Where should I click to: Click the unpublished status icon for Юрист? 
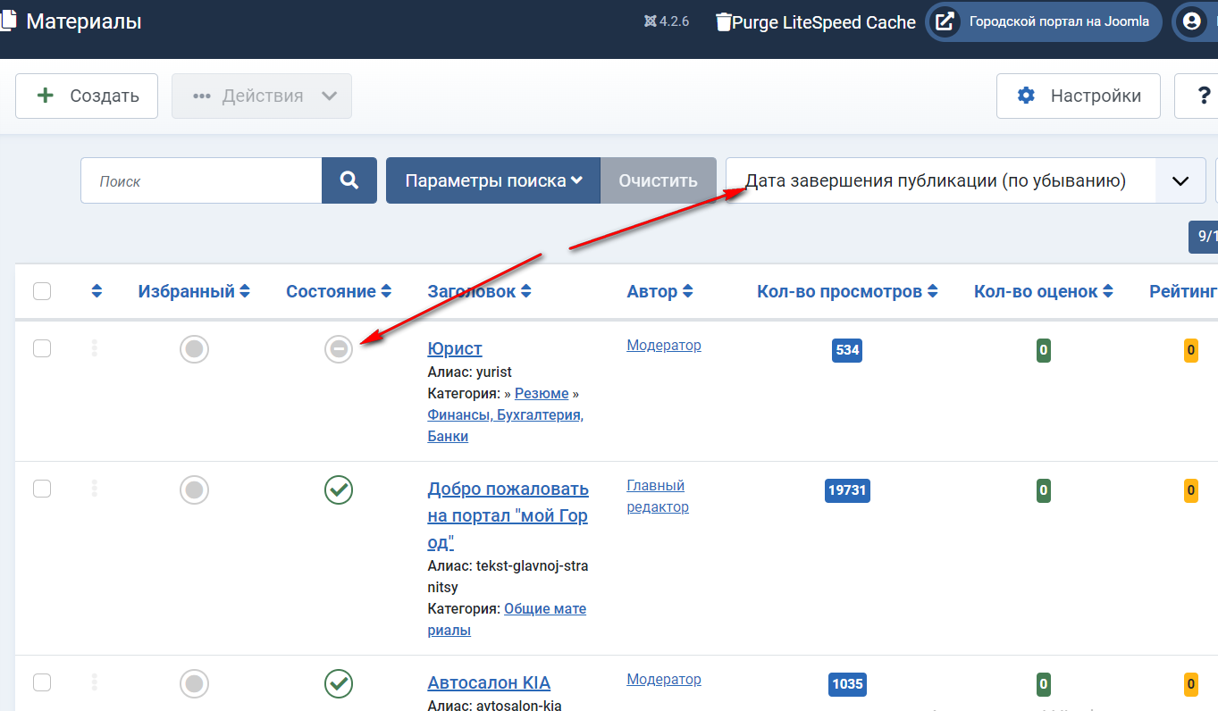pyautogui.click(x=339, y=349)
